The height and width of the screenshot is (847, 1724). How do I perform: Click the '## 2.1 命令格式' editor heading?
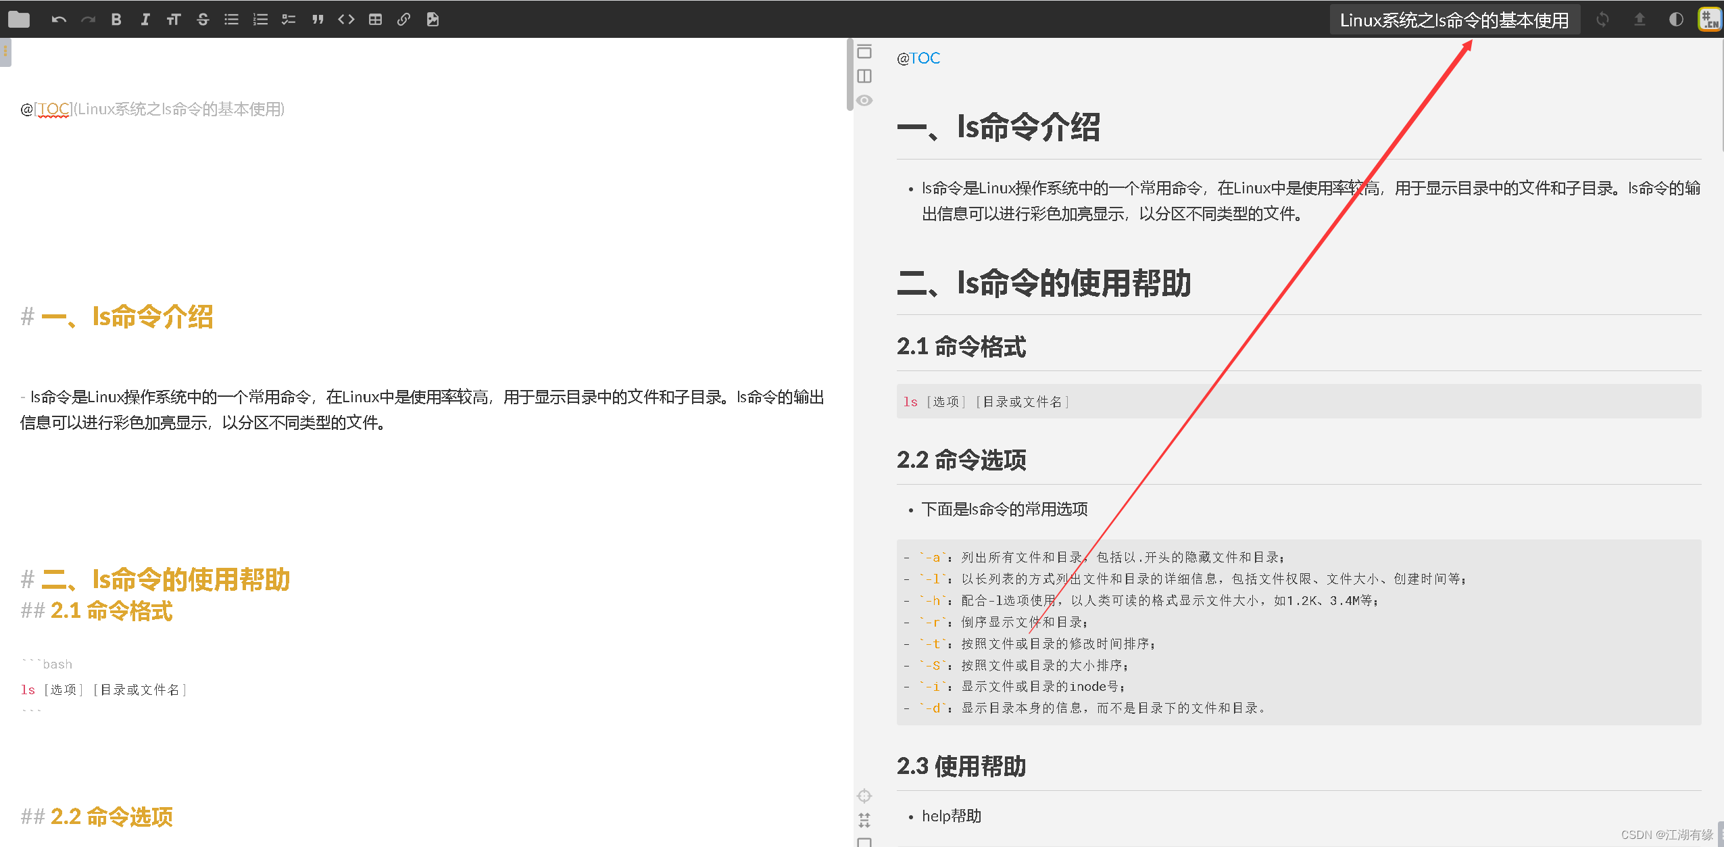[x=97, y=610]
